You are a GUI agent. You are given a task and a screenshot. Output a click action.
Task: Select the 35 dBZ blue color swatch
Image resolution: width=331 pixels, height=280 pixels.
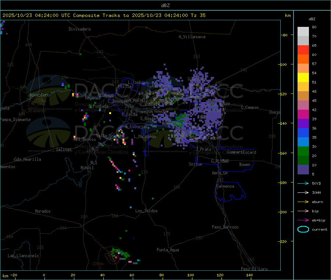(x=303, y=132)
